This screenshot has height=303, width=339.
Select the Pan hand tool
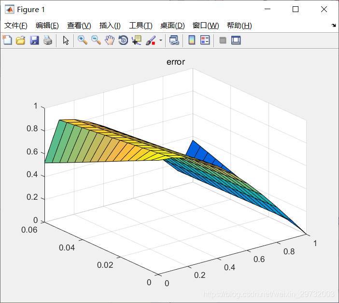110,40
